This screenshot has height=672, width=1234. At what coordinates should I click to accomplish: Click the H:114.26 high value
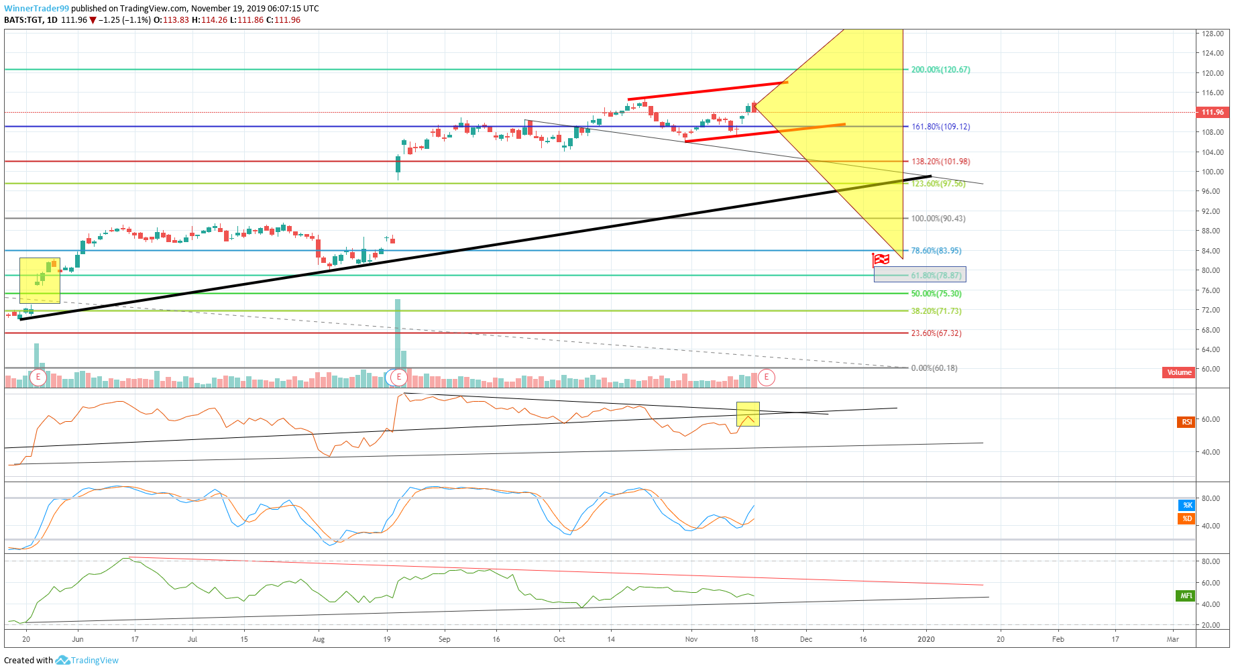click(209, 20)
